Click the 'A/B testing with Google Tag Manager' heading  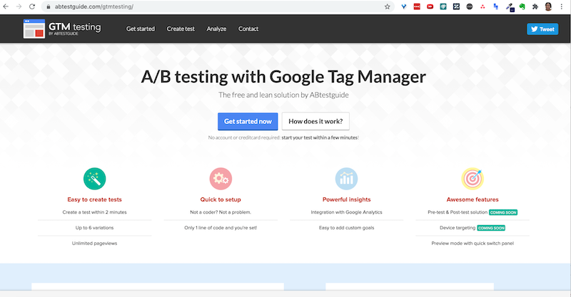(283, 77)
